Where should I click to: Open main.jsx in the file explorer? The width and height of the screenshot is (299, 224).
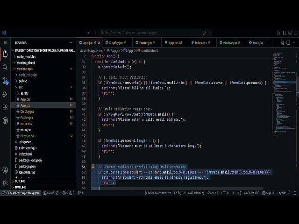tap(43, 130)
